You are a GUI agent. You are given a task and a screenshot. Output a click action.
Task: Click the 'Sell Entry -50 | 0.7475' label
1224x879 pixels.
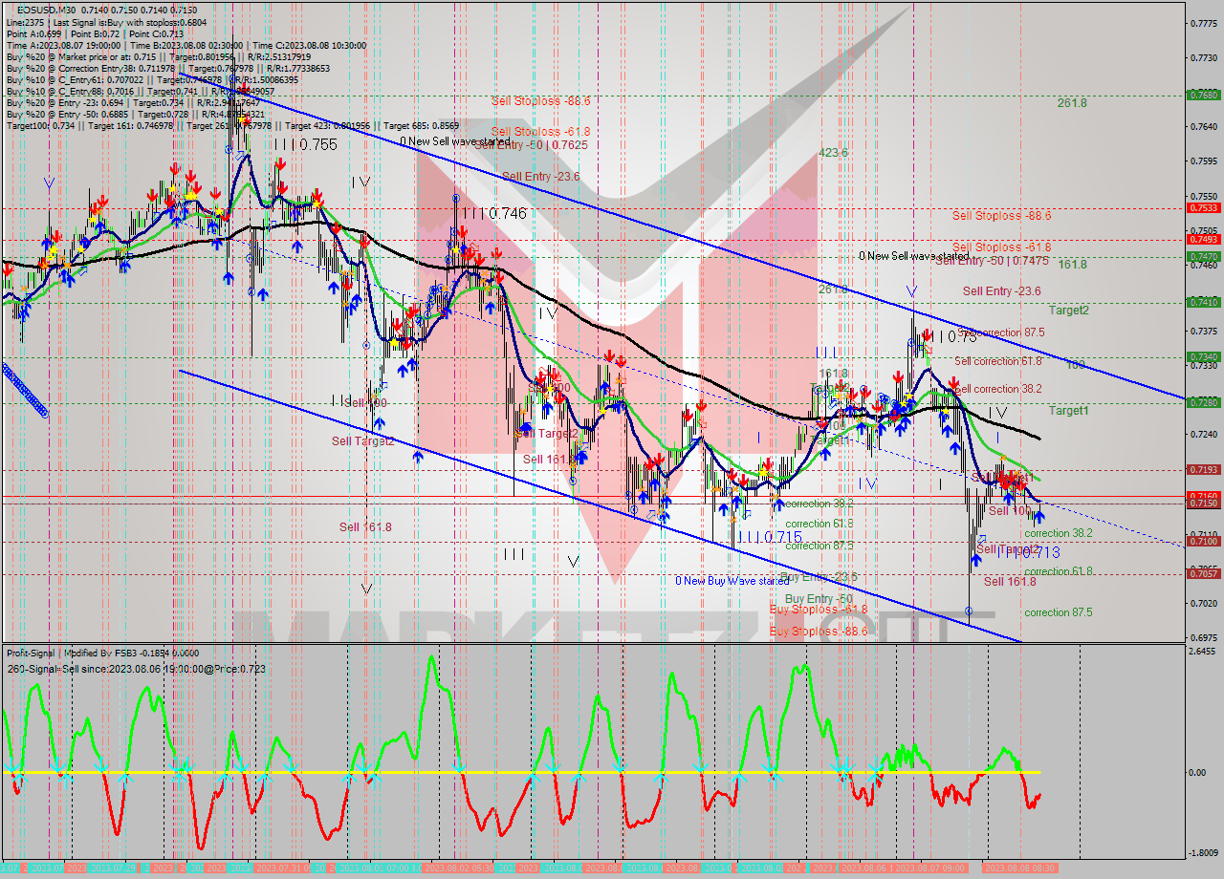[992, 260]
